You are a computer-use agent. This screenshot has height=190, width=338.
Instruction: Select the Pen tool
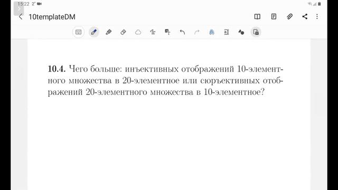click(x=94, y=32)
